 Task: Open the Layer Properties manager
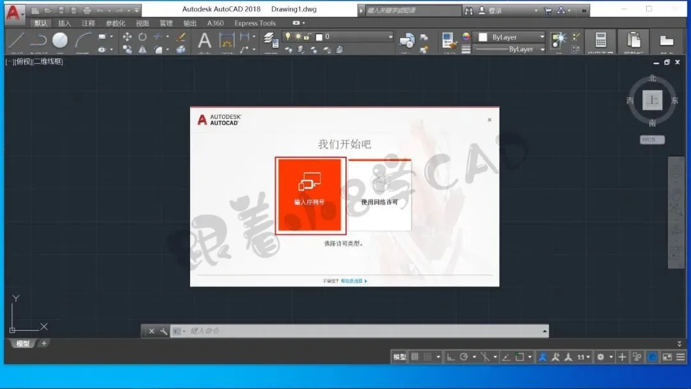tap(271, 40)
